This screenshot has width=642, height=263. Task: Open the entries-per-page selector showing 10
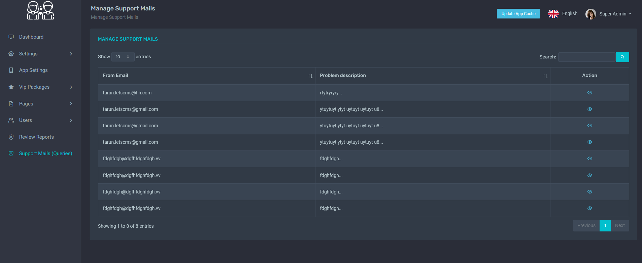[123, 57]
